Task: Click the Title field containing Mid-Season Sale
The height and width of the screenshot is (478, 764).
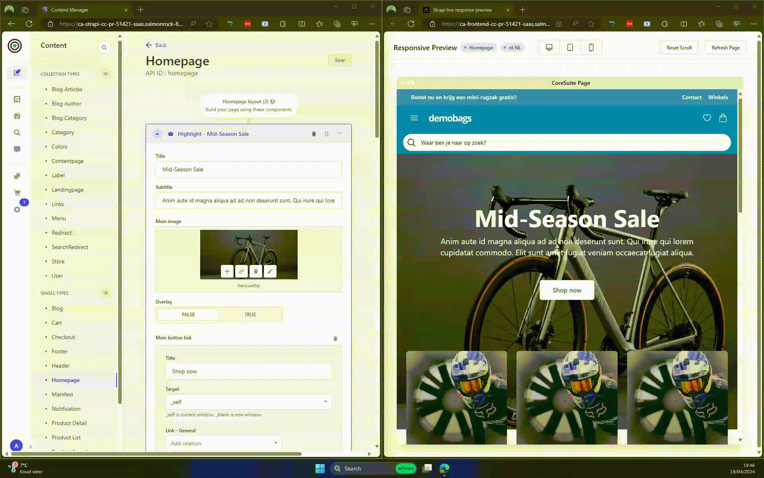Action: tap(248, 169)
